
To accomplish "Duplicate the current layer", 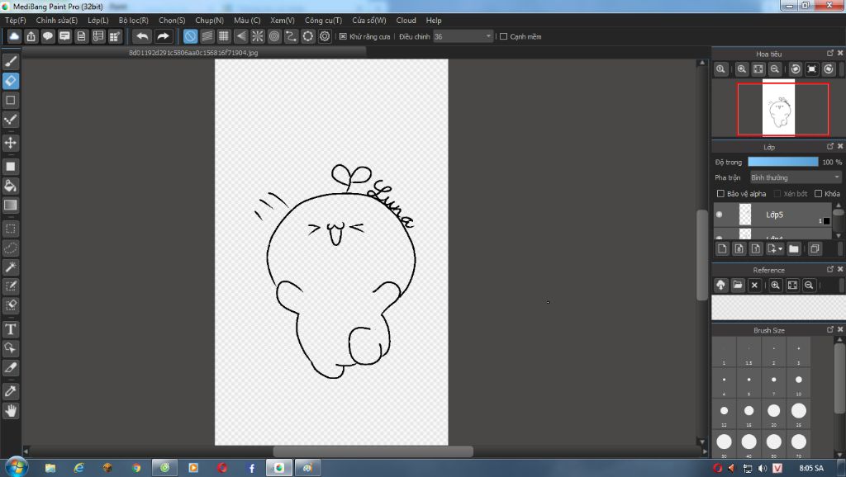I will tap(815, 248).
